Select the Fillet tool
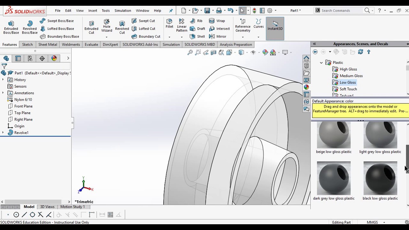The height and width of the screenshot is (230, 409). pos(169,24)
